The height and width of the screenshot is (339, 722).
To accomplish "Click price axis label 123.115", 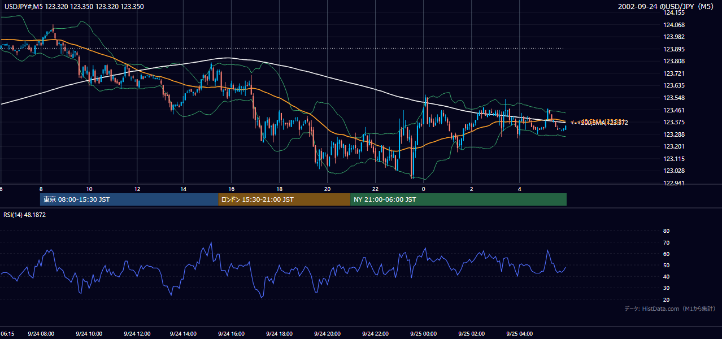I will click(673, 159).
